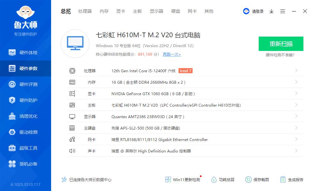
Task: Click the Win11更新检测 windows icon
Action: 168,180
